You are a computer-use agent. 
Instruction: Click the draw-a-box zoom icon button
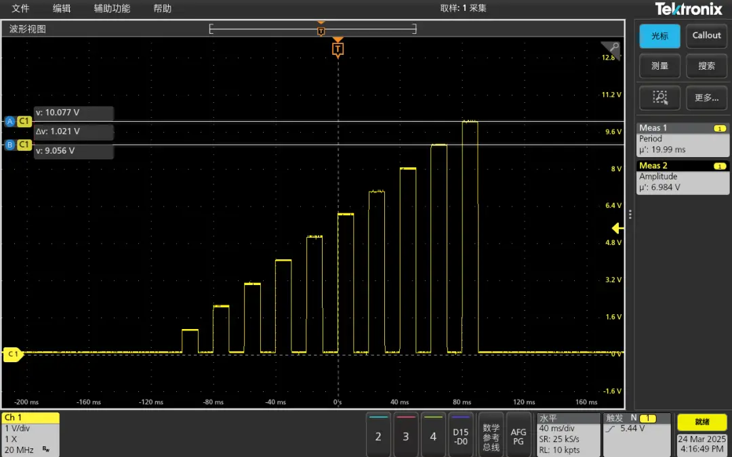659,97
